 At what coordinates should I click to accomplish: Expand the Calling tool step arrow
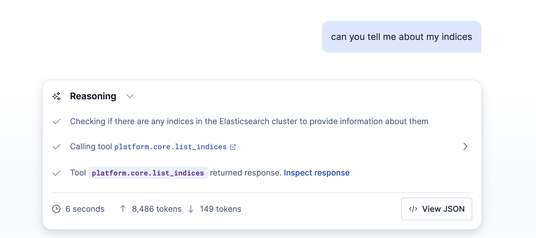(x=465, y=146)
